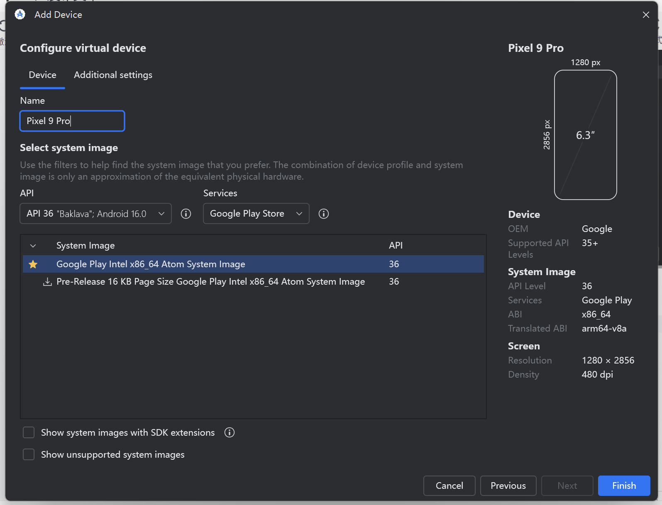Click the Finish button
This screenshot has width=662, height=505.
click(624, 485)
